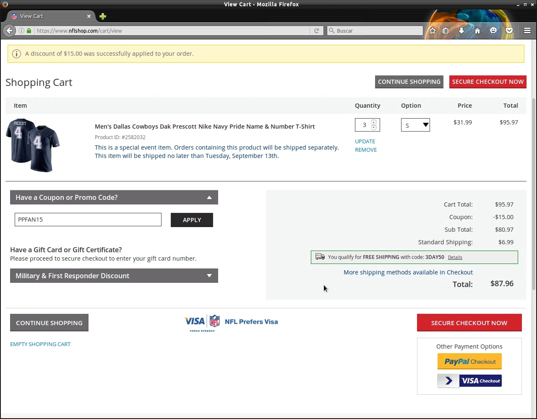
Task: Select the View Cart tab
Action: click(51, 16)
